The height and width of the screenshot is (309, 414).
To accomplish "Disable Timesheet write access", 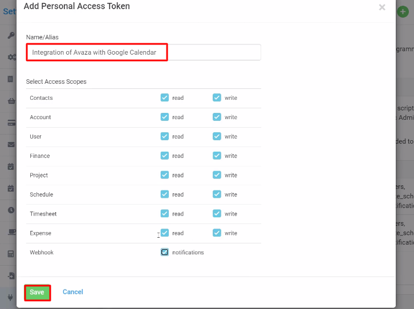I will [217, 213].
